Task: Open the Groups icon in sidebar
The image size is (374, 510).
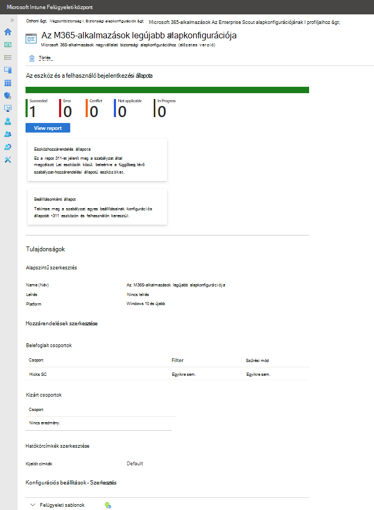Action: (x=8, y=134)
